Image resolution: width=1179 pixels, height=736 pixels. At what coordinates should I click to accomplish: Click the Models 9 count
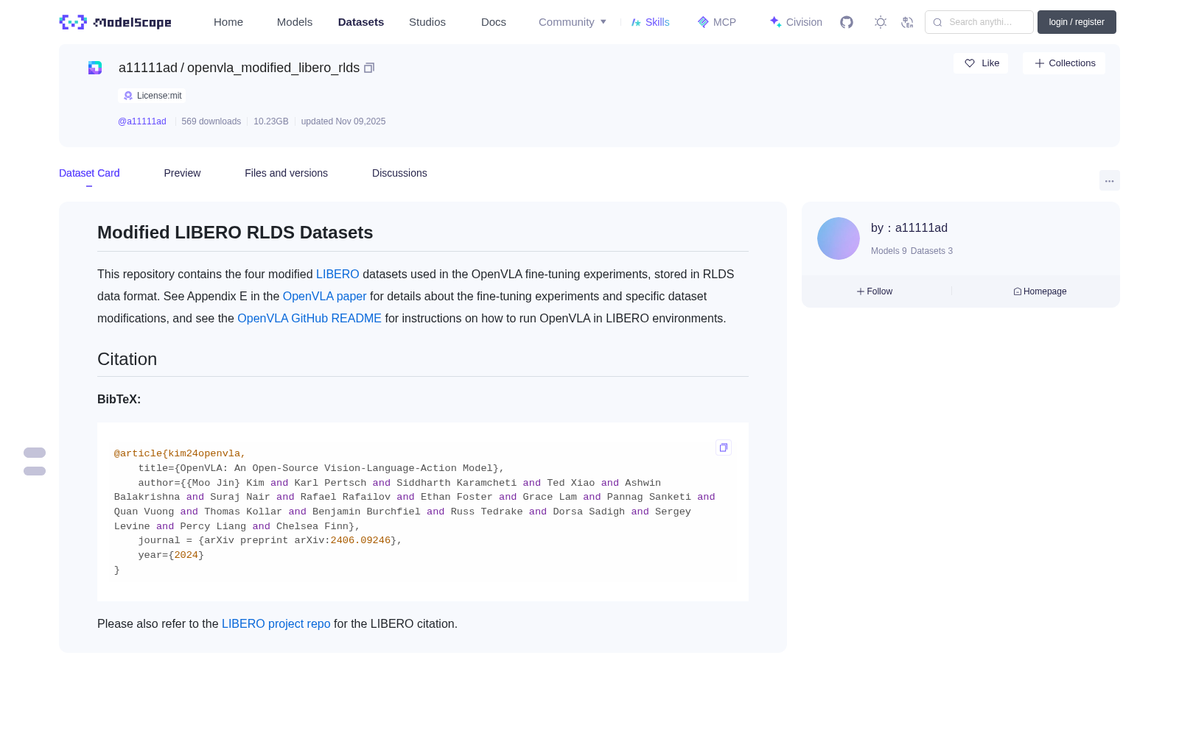(x=889, y=251)
